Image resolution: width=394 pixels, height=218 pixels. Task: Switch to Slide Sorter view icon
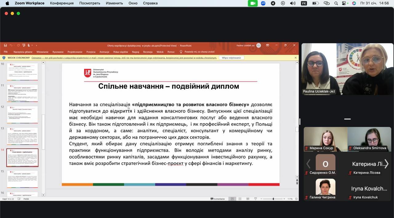click(x=240, y=199)
